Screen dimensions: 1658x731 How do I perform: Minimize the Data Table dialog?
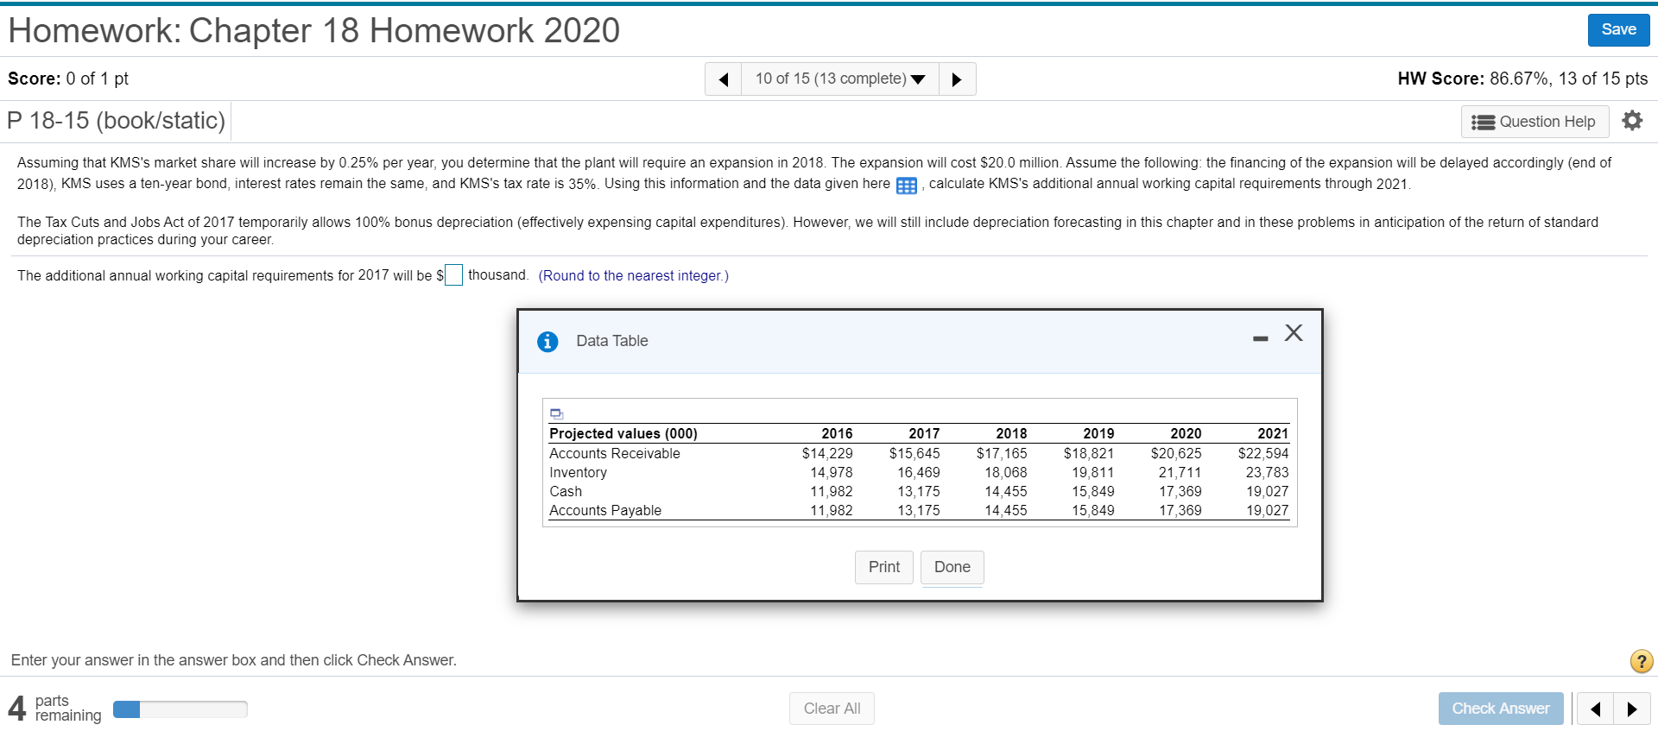coord(1261,338)
